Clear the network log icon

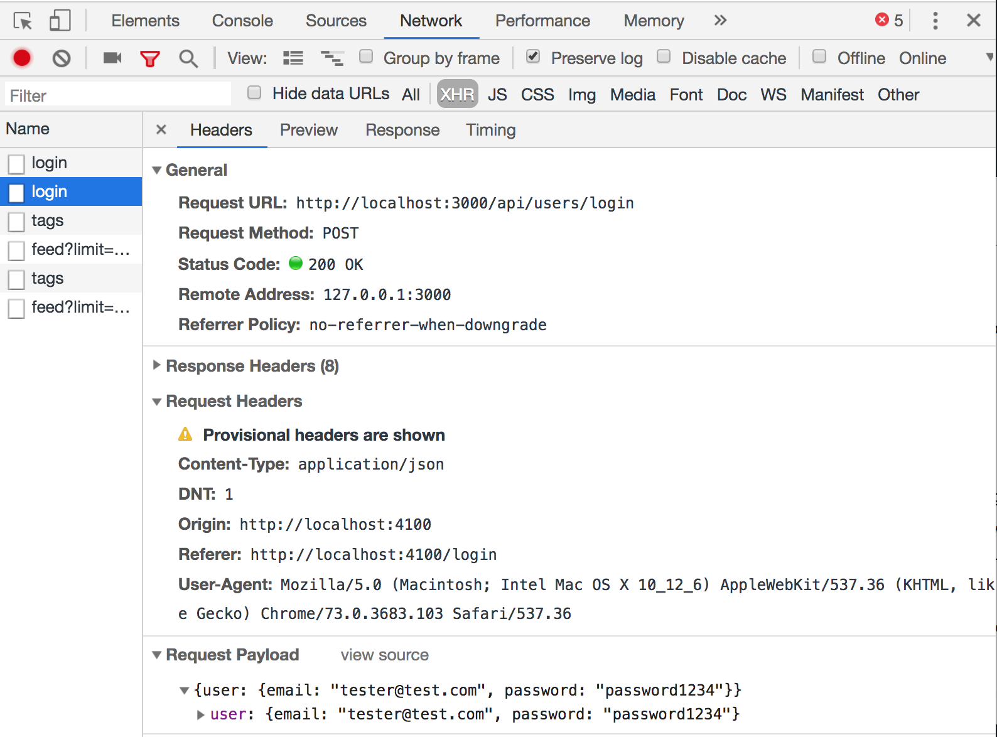click(x=62, y=58)
